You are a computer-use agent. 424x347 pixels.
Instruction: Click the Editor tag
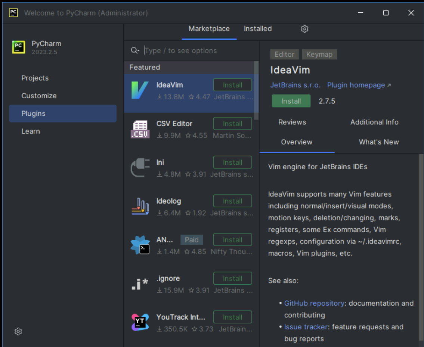(284, 55)
